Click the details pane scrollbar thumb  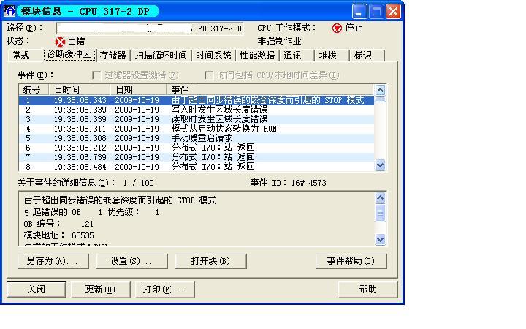[x=380, y=213]
